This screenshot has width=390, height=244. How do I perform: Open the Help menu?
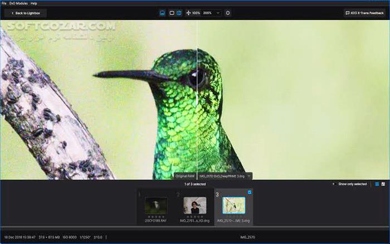pos(34,3)
